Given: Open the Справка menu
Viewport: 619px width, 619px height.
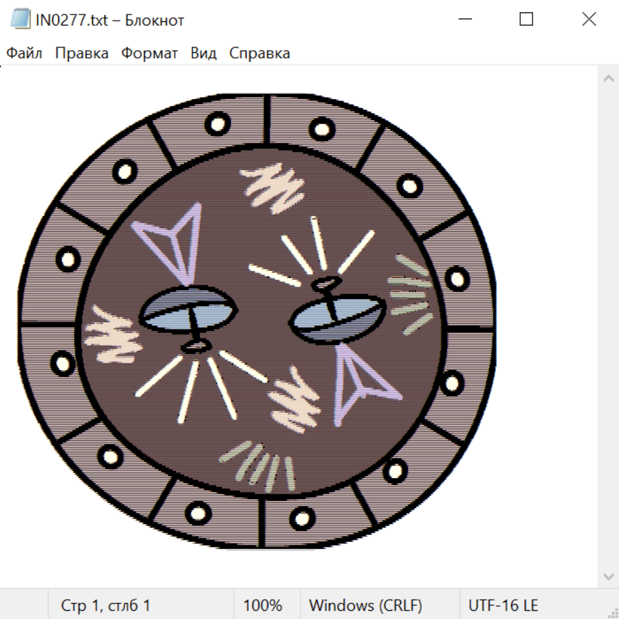Looking at the screenshot, I should pos(259,54).
